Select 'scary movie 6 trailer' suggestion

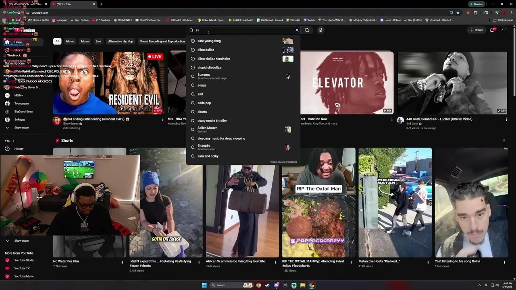point(242,120)
